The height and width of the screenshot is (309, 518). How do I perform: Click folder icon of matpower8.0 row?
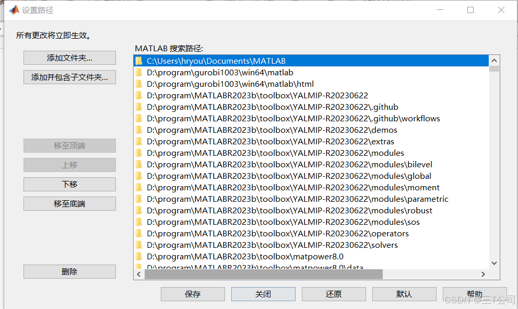(x=139, y=256)
